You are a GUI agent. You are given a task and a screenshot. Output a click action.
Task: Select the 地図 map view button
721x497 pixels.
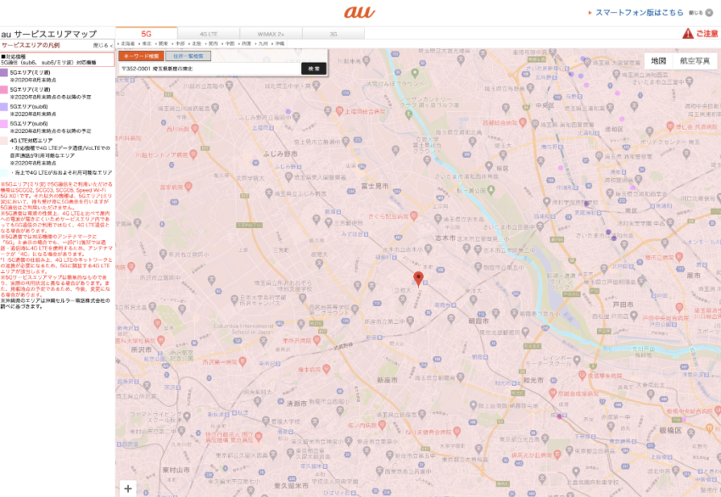click(657, 61)
